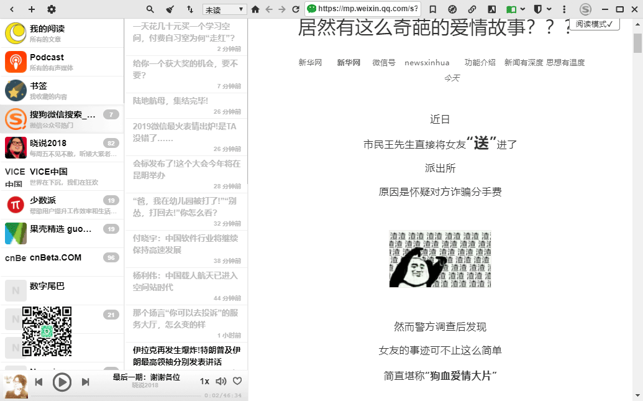643x401 pixels.
Task: Navigate back with left arrow
Action: [268, 9]
